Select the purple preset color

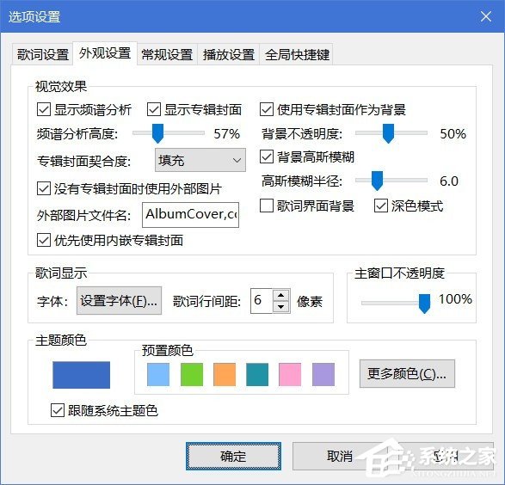point(323,374)
